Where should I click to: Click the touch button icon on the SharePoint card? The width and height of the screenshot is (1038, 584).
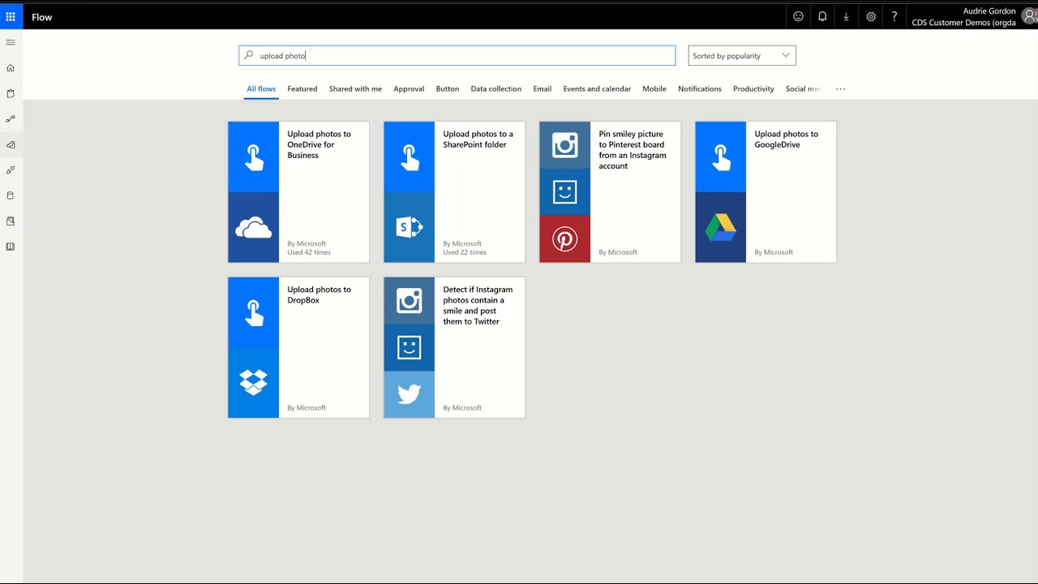[x=410, y=157]
